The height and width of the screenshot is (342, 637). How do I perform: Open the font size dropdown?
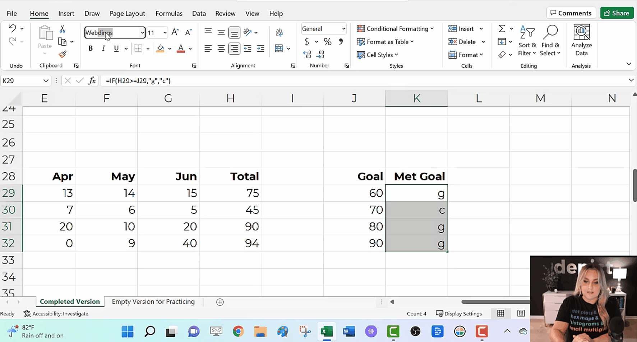(165, 33)
